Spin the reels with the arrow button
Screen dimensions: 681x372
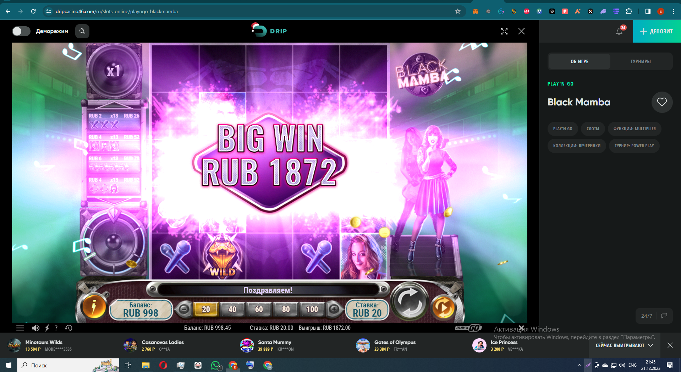409,301
